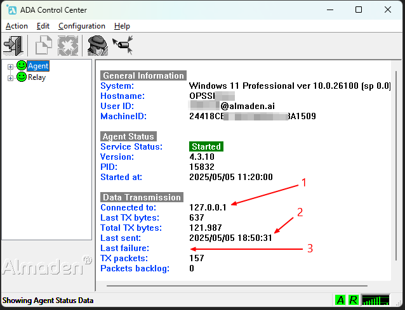Click the Service Status label
This screenshot has height=310, width=405.
pyautogui.click(x=131, y=146)
